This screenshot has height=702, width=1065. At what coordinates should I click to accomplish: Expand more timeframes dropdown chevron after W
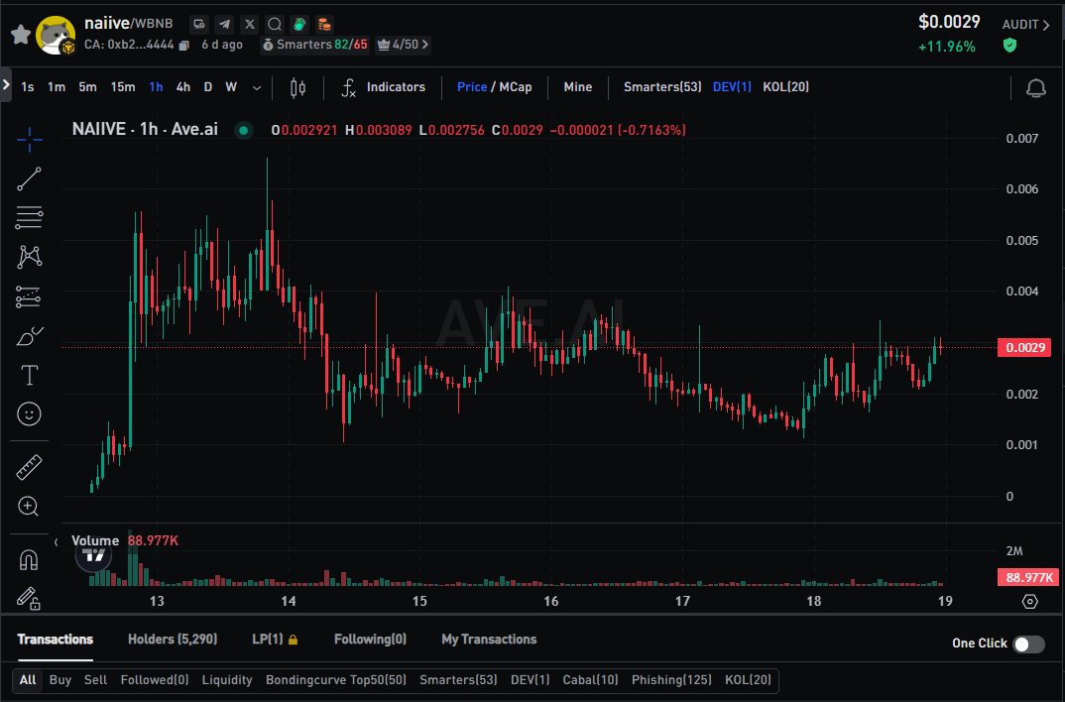click(x=257, y=87)
